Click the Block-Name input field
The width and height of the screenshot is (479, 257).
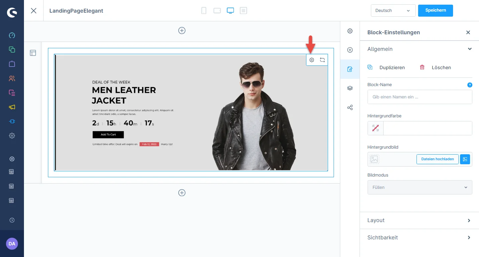[x=419, y=97]
